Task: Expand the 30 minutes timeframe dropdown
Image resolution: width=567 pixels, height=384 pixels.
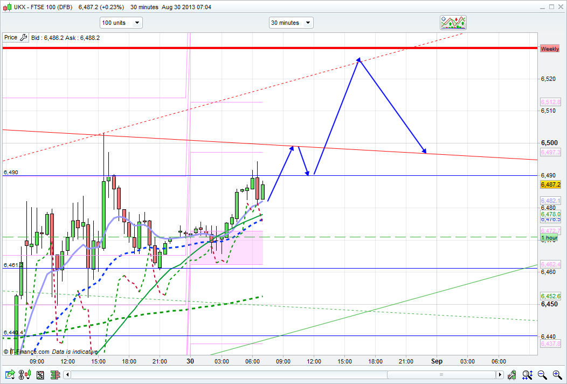Action: 291,23
